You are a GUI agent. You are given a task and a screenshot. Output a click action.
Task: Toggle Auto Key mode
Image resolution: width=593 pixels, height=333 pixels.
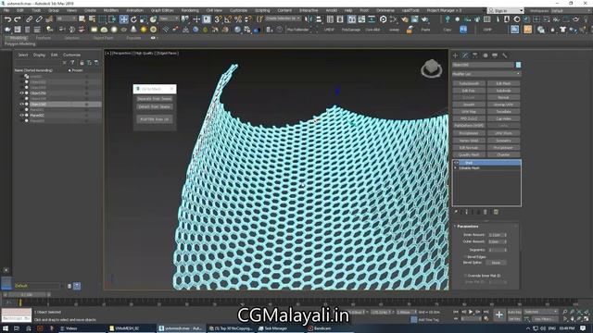point(514,313)
